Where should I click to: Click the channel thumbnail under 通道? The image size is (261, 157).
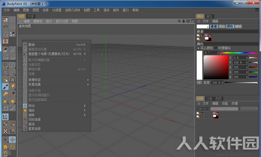208,37
